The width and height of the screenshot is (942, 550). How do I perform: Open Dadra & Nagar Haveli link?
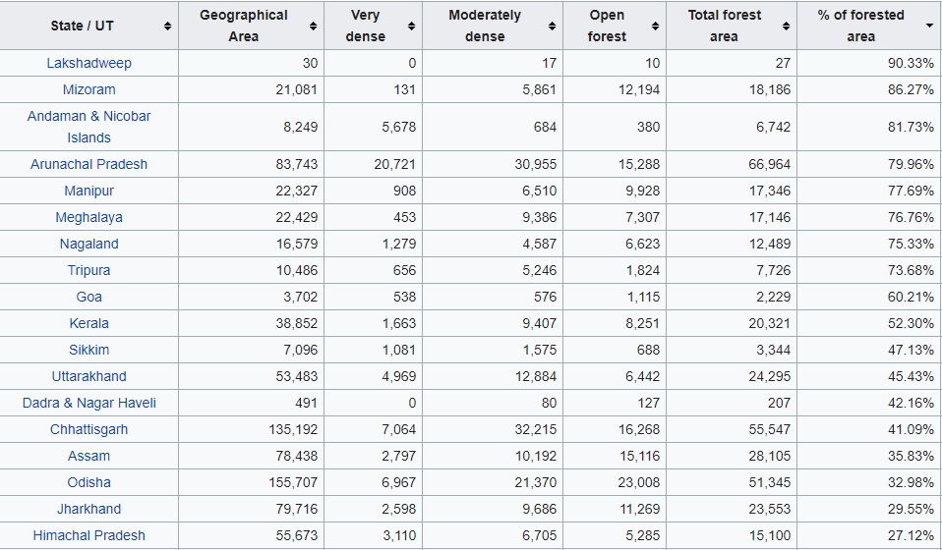(x=88, y=403)
